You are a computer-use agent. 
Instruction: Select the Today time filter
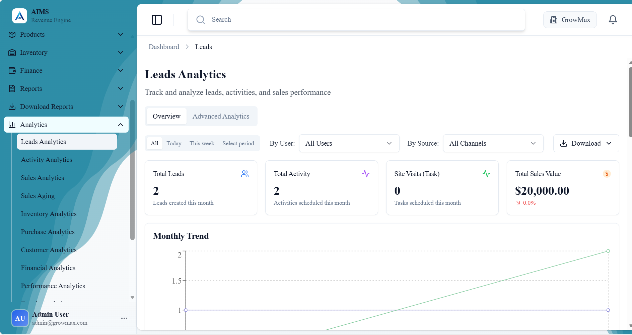pos(174,143)
